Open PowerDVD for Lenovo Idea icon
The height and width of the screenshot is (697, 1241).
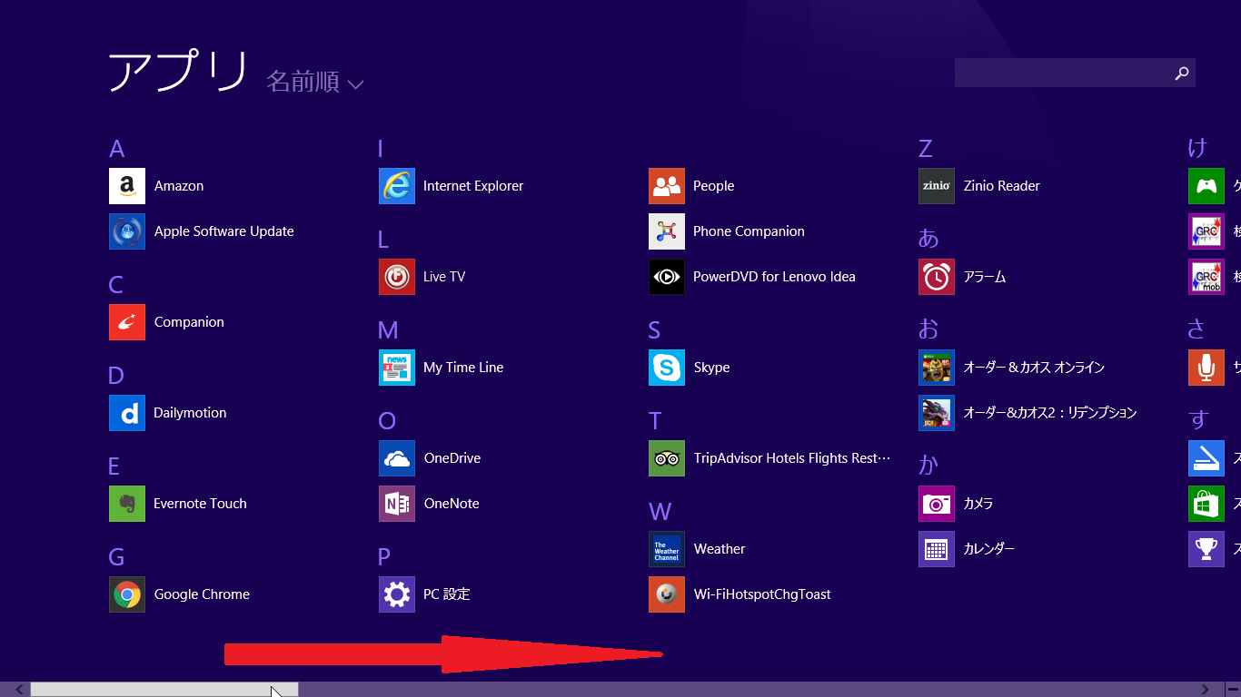click(x=667, y=277)
